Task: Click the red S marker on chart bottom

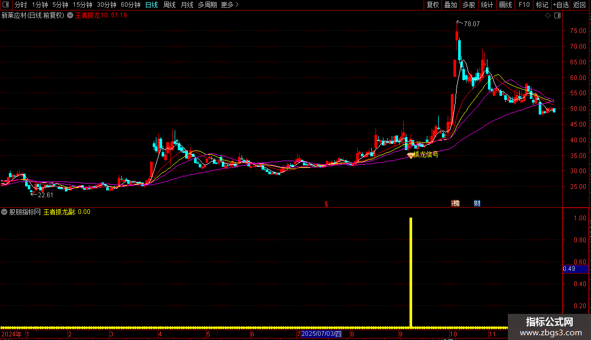Action: (326, 204)
